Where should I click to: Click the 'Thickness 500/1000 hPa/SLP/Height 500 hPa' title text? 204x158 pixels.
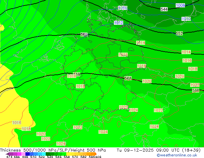pos(53,150)
